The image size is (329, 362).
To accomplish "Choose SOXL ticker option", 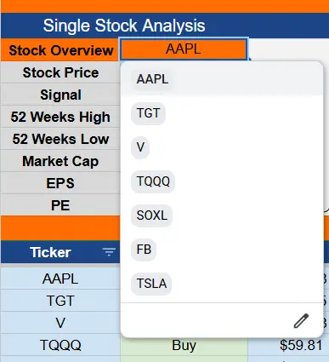I will tap(151, 215).
